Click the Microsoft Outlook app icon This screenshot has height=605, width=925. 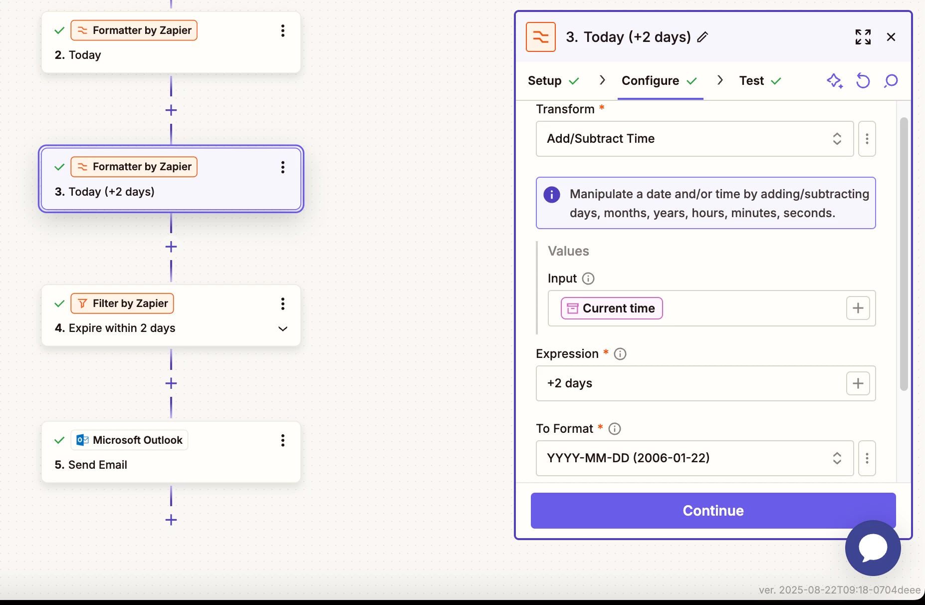pyautogui.click(x=82, y=440)
